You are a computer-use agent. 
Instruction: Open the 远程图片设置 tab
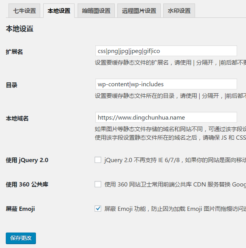pos(139,11)
